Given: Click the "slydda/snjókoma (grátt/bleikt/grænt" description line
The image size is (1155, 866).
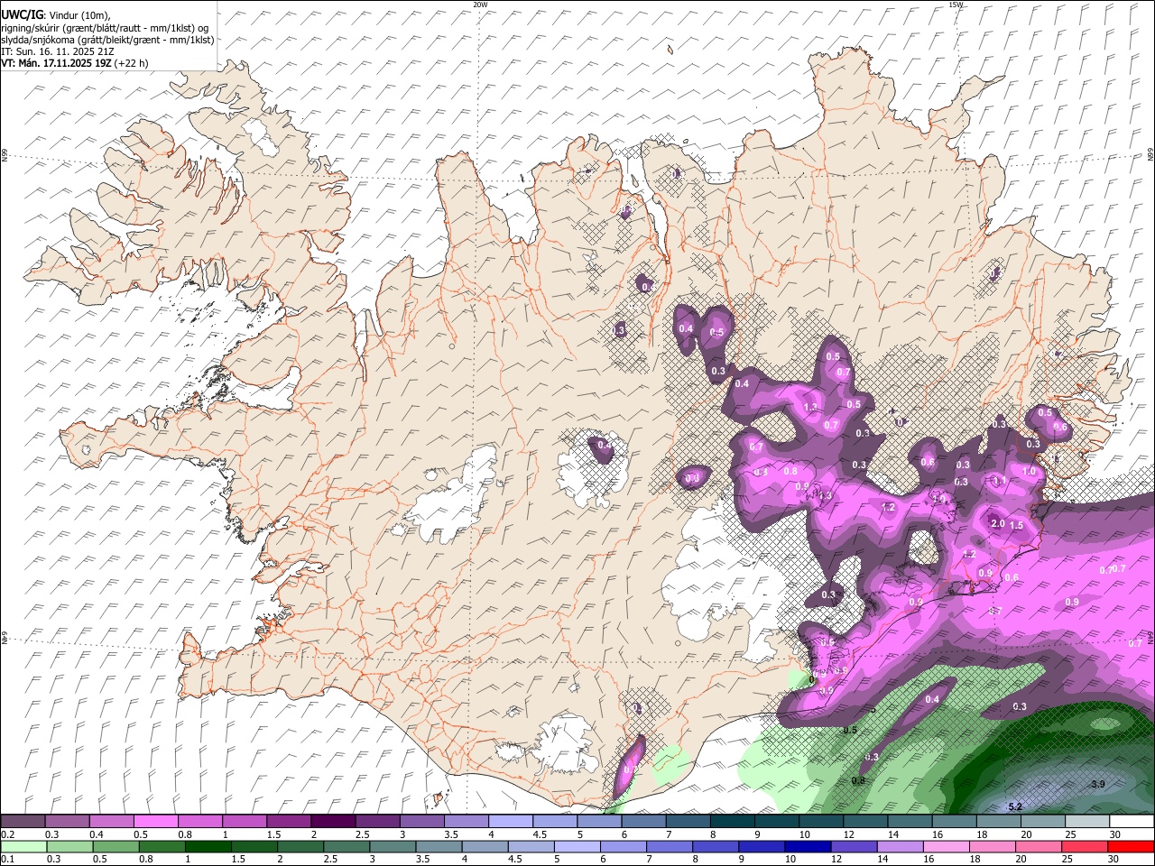Looking at the screenshot, I should coord(107,40).
